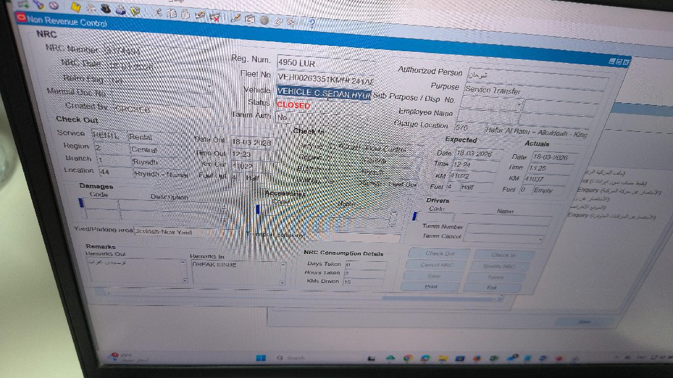
Task: Open the Manual Doc No dropdown
Action: tap(209, 86)
